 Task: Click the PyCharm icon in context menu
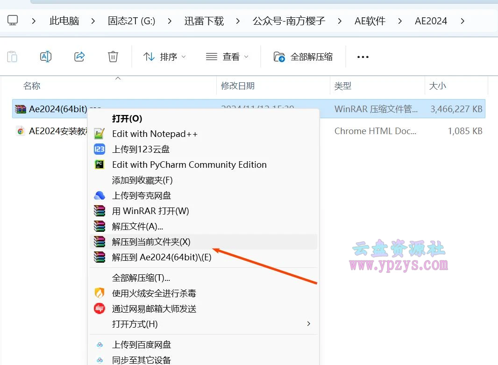(x=100, y=165)
